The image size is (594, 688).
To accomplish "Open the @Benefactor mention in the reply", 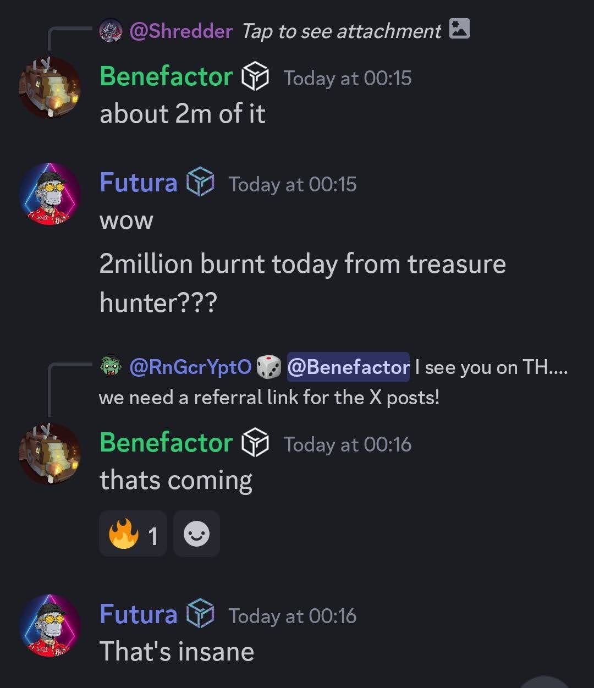I will click(x=348, y=367).
